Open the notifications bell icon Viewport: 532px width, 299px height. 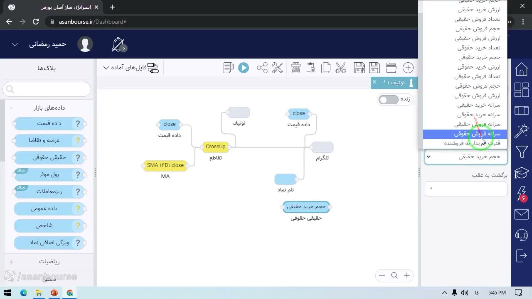(x=119, y=44)
